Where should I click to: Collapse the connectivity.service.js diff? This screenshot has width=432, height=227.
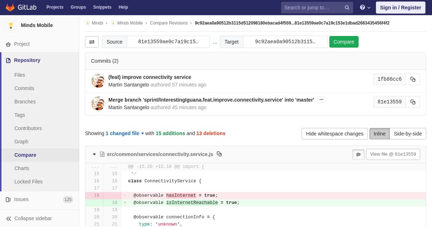tap(94, 154)
